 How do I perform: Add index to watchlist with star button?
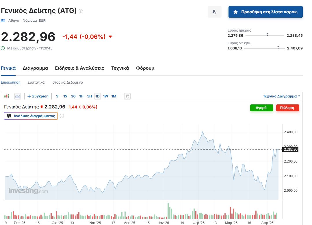(265, 12)
